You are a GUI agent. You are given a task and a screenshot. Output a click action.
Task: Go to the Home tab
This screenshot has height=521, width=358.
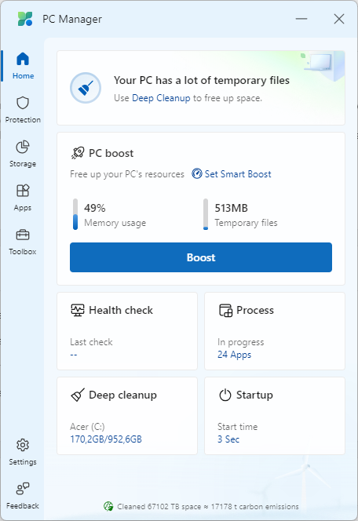pyautogui.click(x=23, y=66)
